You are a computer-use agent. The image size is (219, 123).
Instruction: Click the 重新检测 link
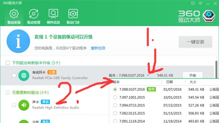[x=98, y=48]
